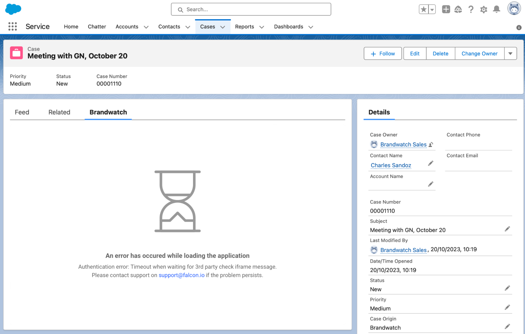Open the Chatter tab
The height and width of the screenshot is (334, 525).
(97, 26)
